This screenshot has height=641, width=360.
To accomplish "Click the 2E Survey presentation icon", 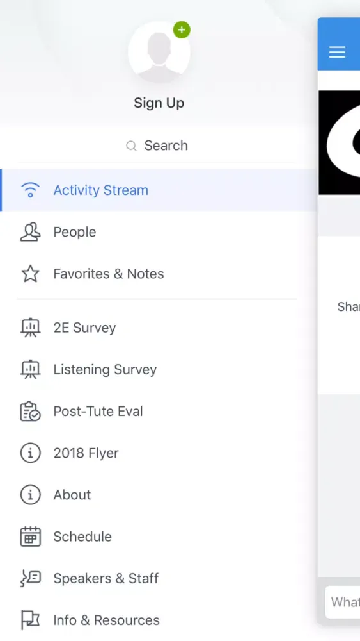I will pyautogui.click(x=30, y=328).
